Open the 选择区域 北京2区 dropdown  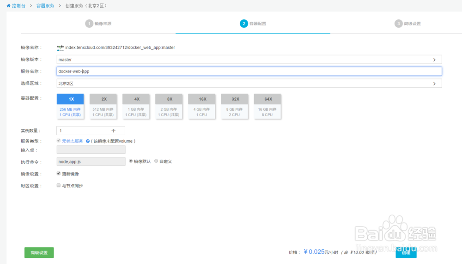[x=249, y=84]
